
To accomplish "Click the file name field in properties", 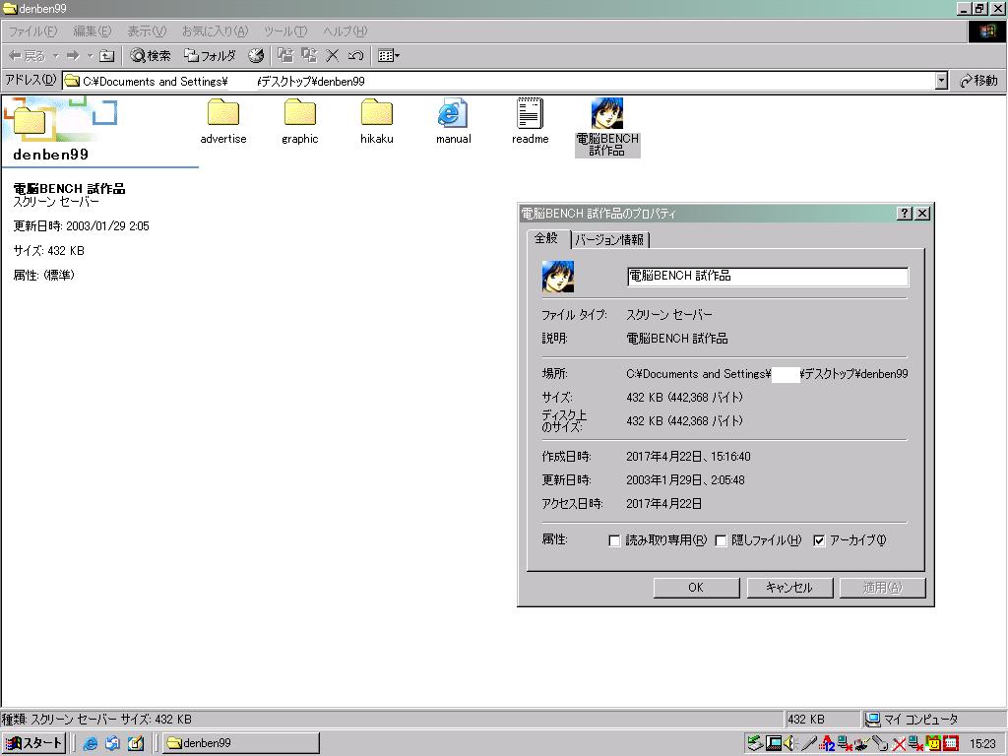I will (x=767, y=277).
